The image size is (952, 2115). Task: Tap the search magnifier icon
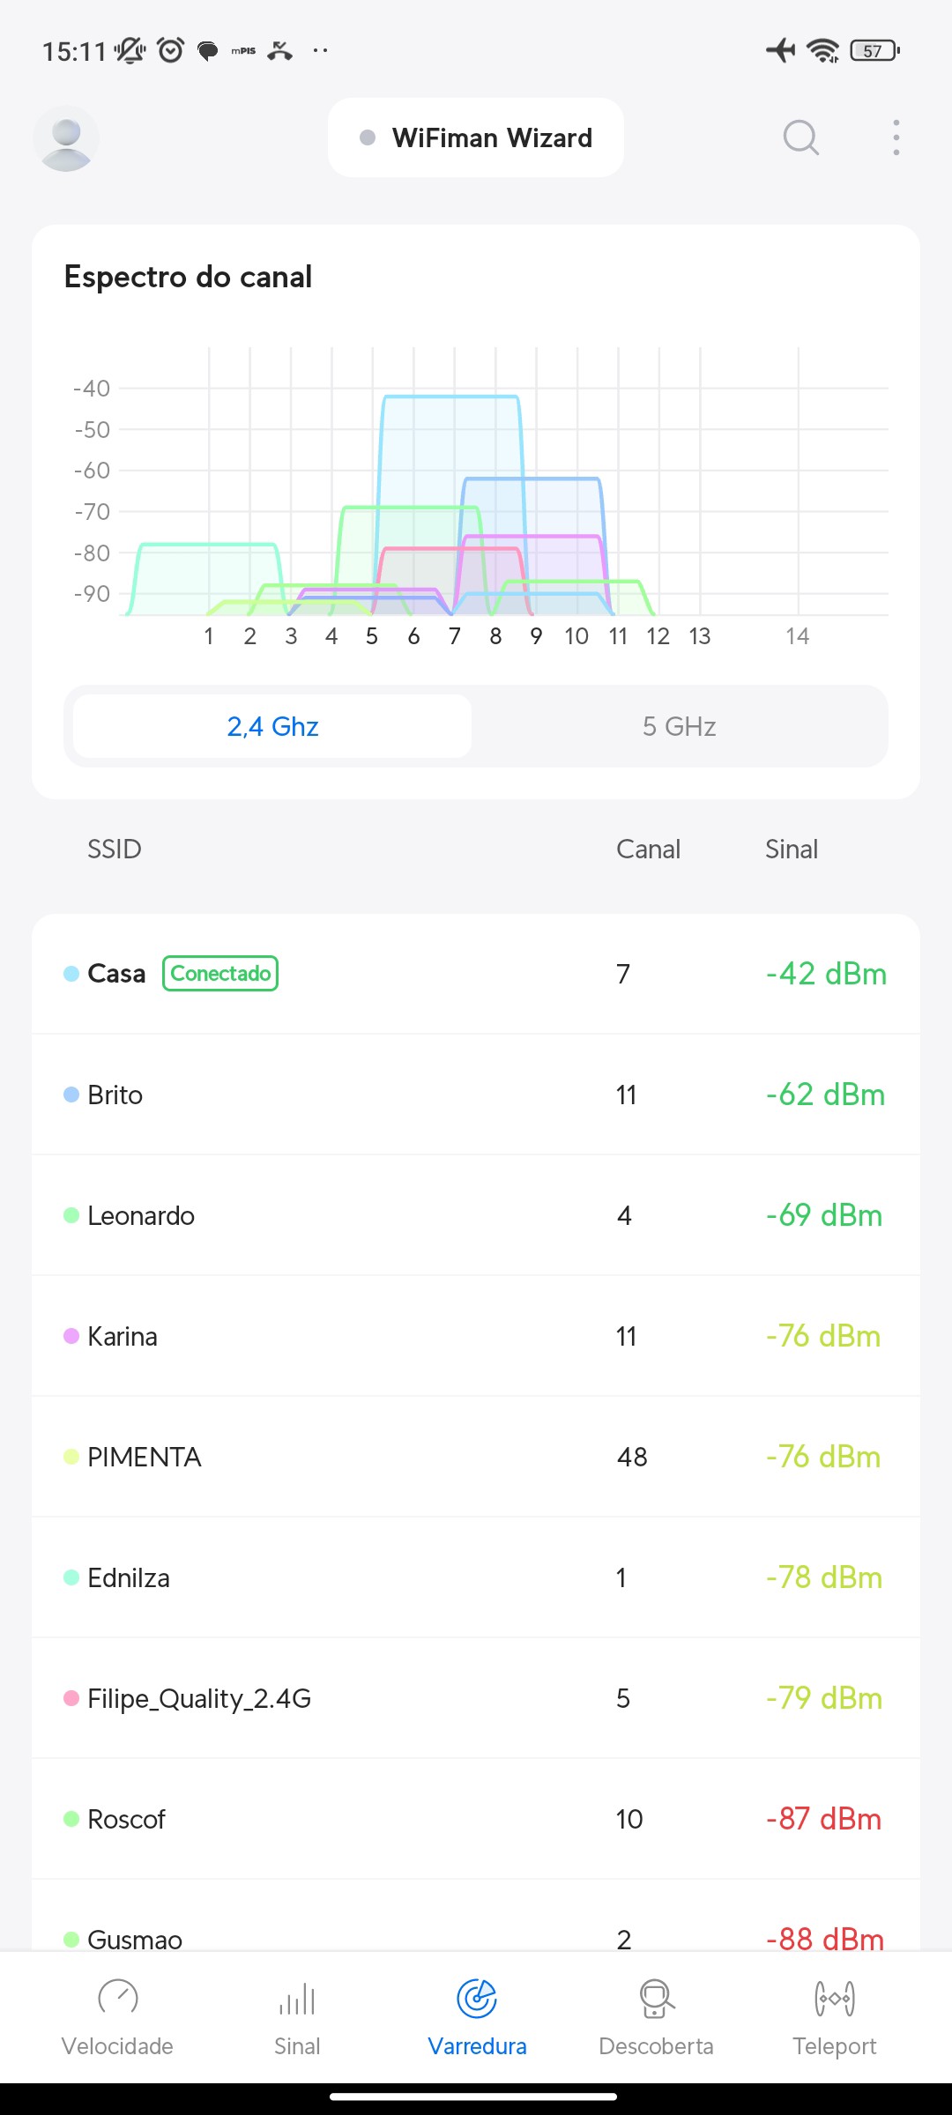(800, 137)
